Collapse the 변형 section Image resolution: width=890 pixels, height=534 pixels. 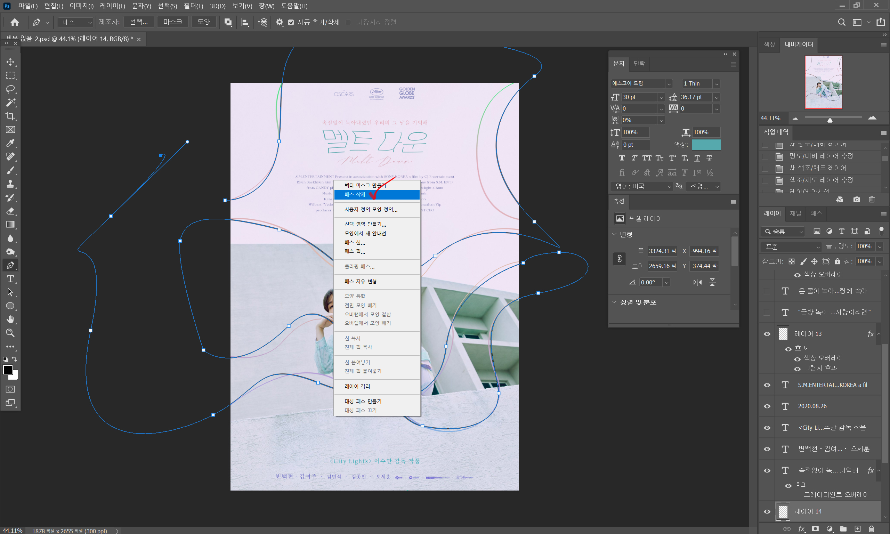(x=614, y=234)
